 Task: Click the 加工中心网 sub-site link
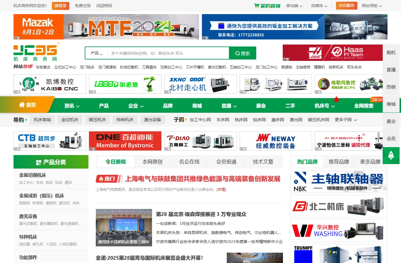pyautogui.click(x=200, y=120)
